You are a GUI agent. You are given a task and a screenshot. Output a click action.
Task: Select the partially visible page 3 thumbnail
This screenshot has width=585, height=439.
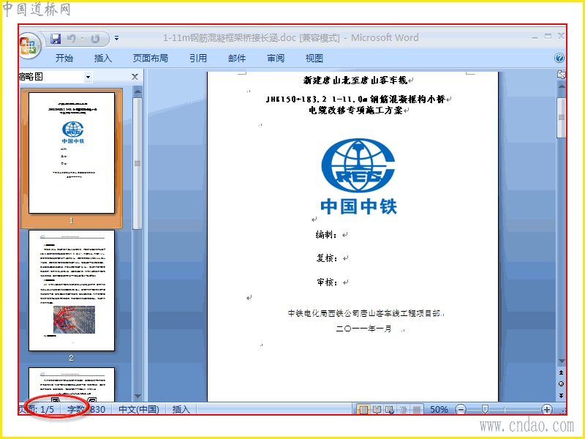tap(72, 384)
